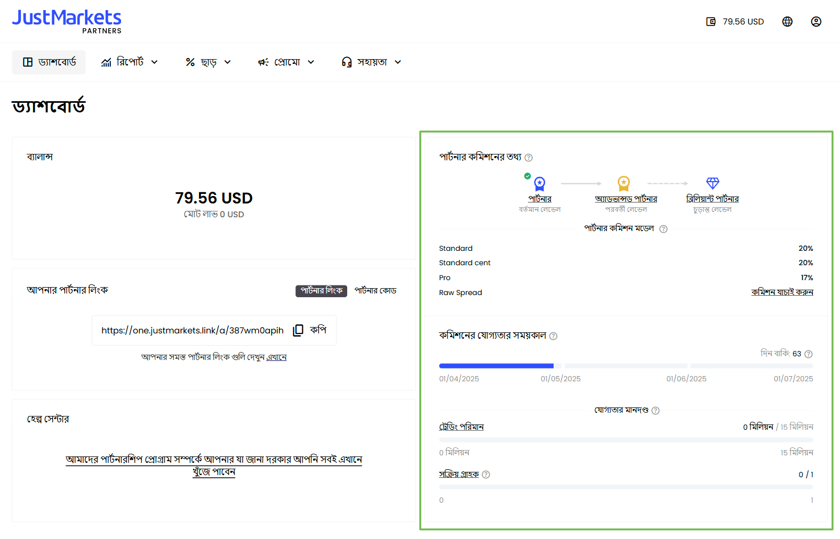
Task: Open the wallet balance icon
Action: point(711,22)
